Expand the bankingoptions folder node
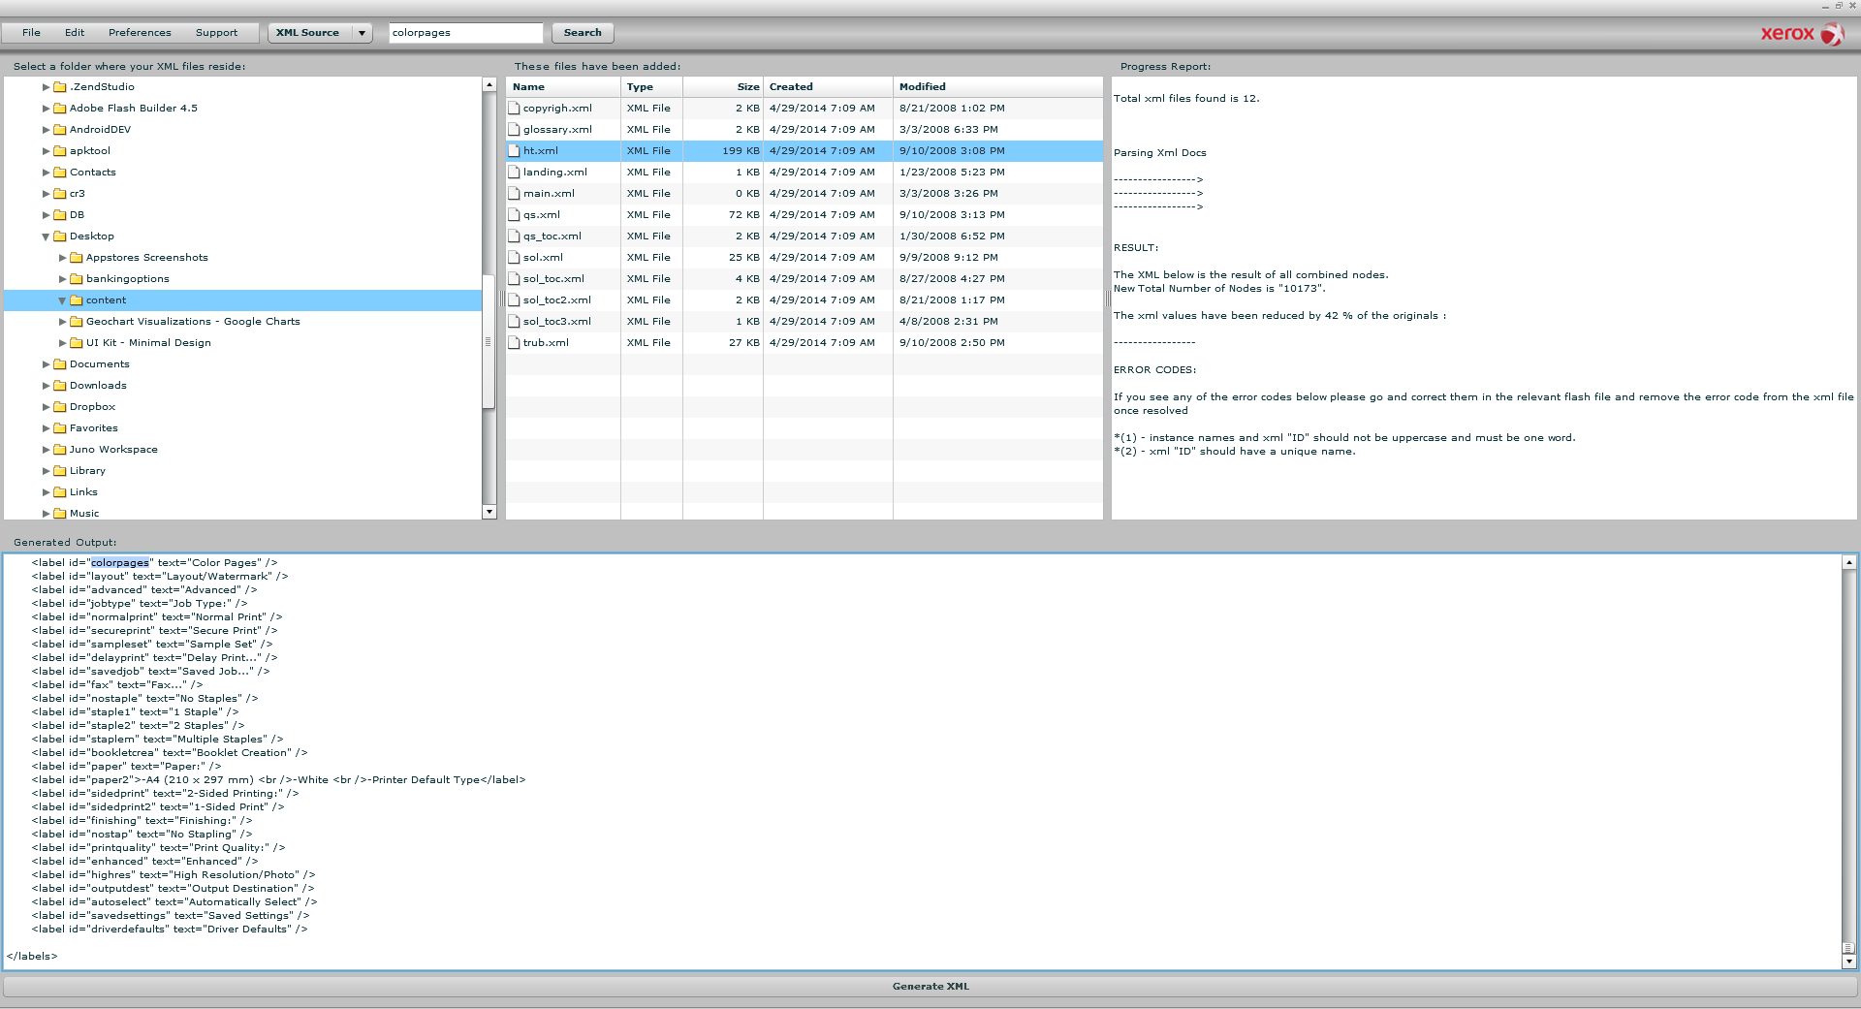 coord(62,279)
